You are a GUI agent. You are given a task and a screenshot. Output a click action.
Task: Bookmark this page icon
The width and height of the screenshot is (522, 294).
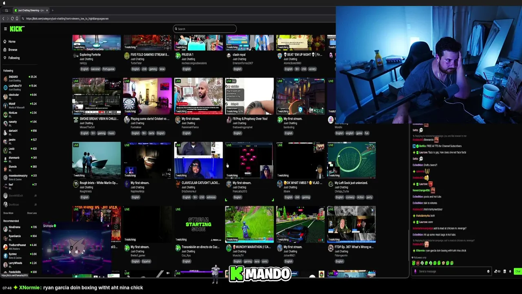17,18
